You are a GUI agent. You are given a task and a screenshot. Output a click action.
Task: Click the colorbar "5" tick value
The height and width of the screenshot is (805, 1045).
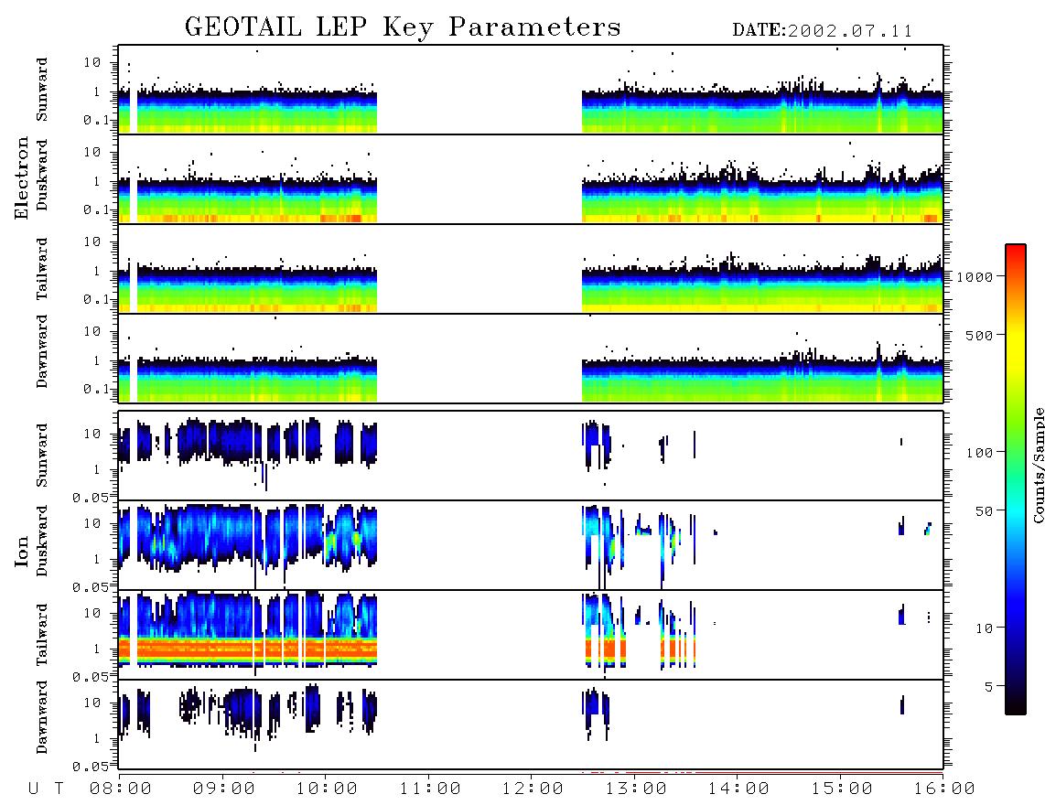(988, 686)
